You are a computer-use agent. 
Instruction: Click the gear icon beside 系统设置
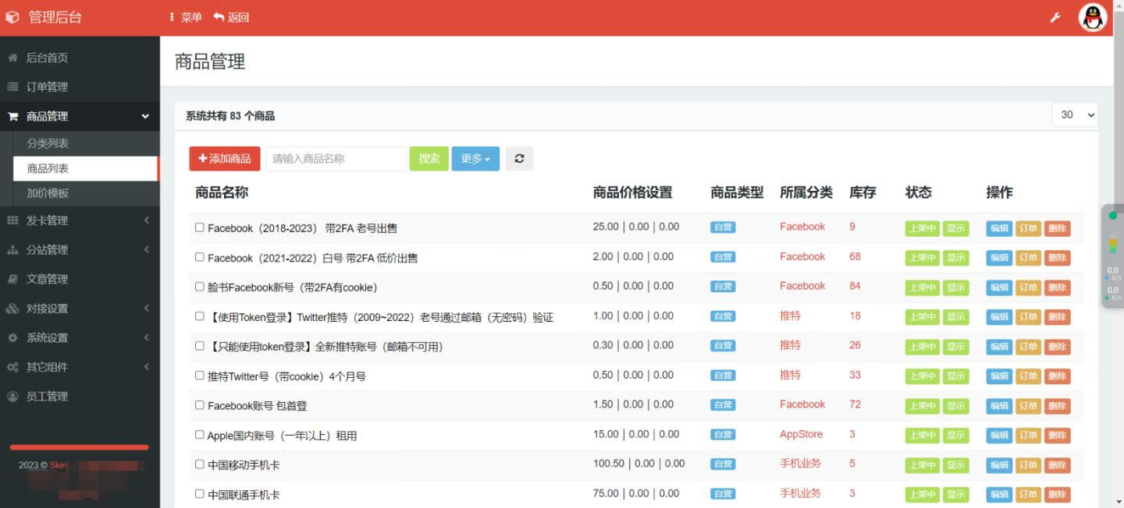point(12,337)
